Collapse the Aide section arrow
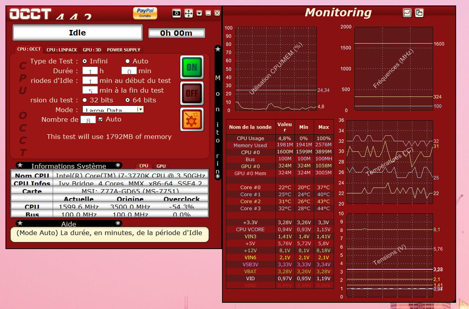 click(x=118, y=223)
